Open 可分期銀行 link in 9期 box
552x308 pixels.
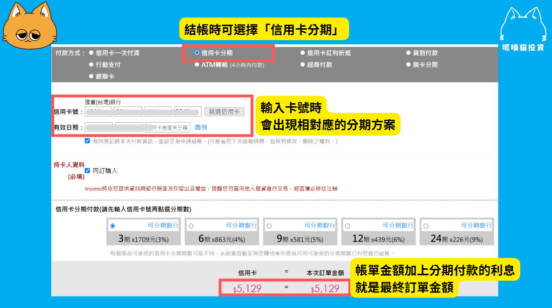pos(320,225)
